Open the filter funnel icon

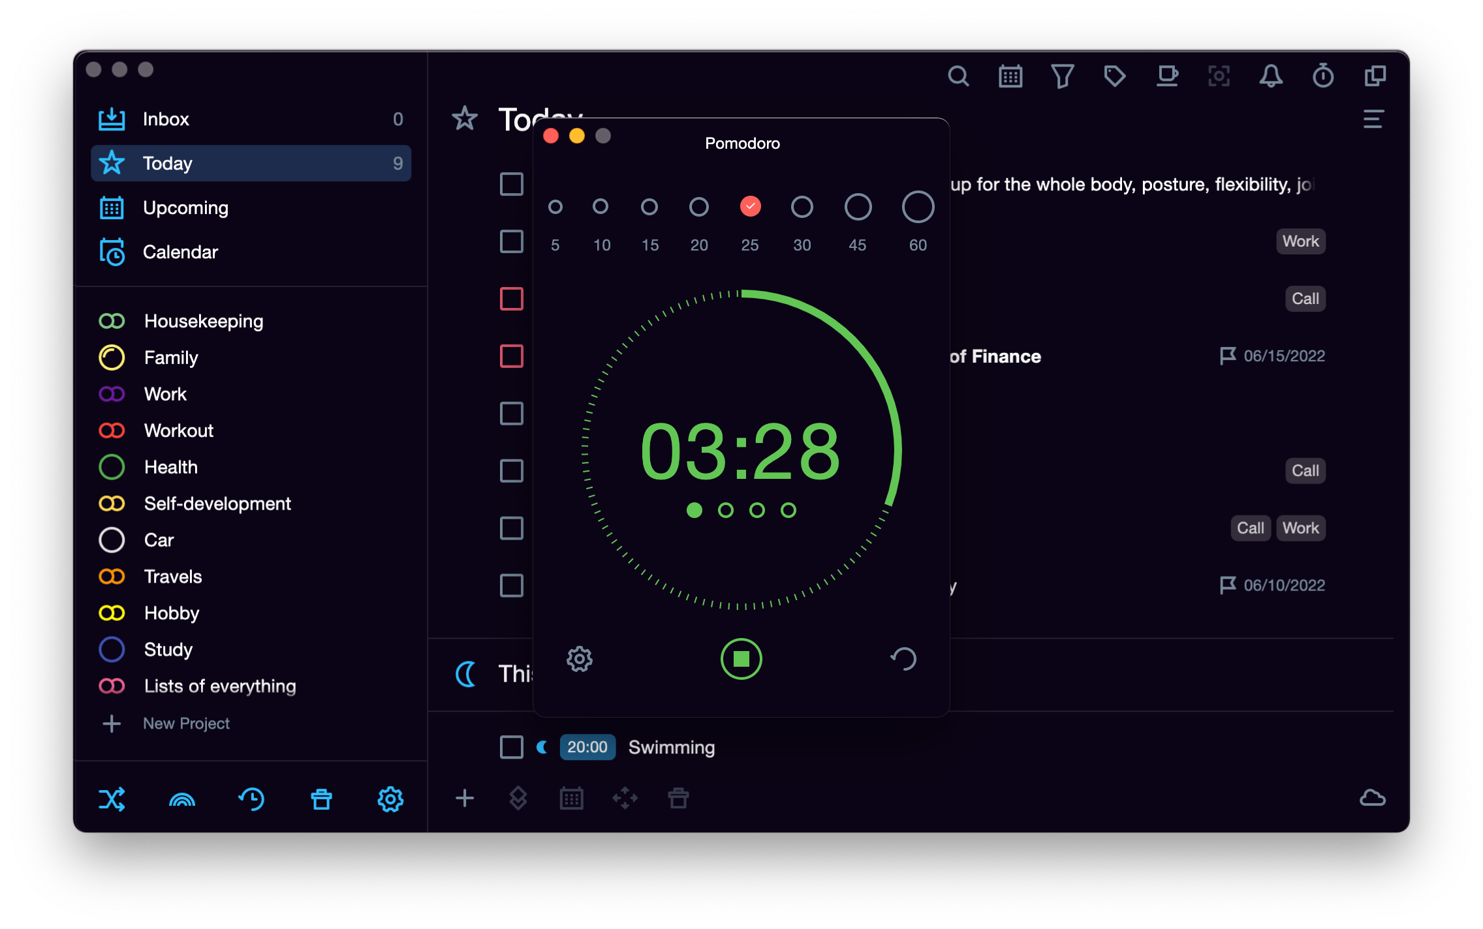tap(1063, 76)
